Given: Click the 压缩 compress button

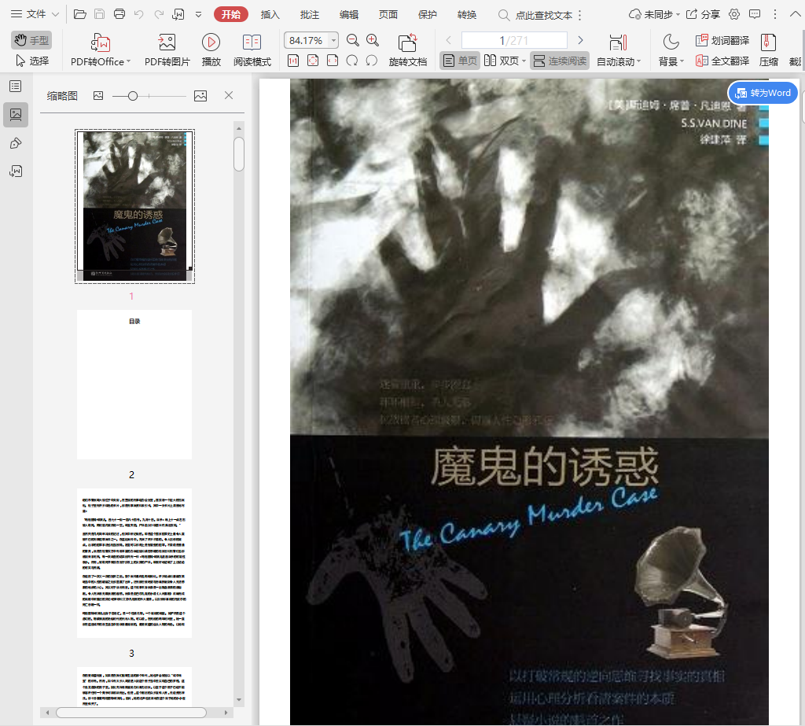Looking at the screenshot, I should click(x=769, y=50).
